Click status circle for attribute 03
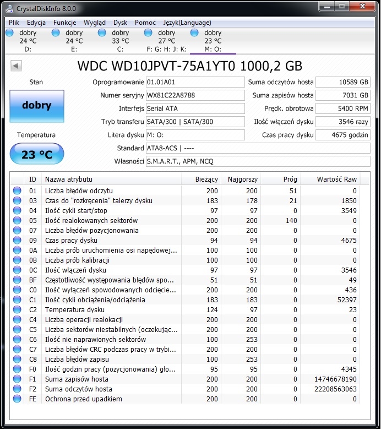This screenshot has height=430, width=381. tap(17, 200)
